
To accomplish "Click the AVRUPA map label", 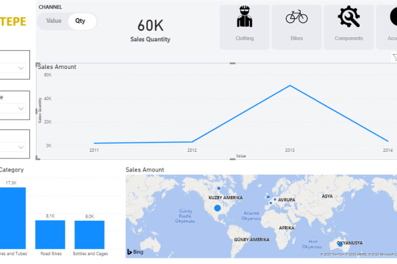I will pyautogui.click(x=286, y=200).
